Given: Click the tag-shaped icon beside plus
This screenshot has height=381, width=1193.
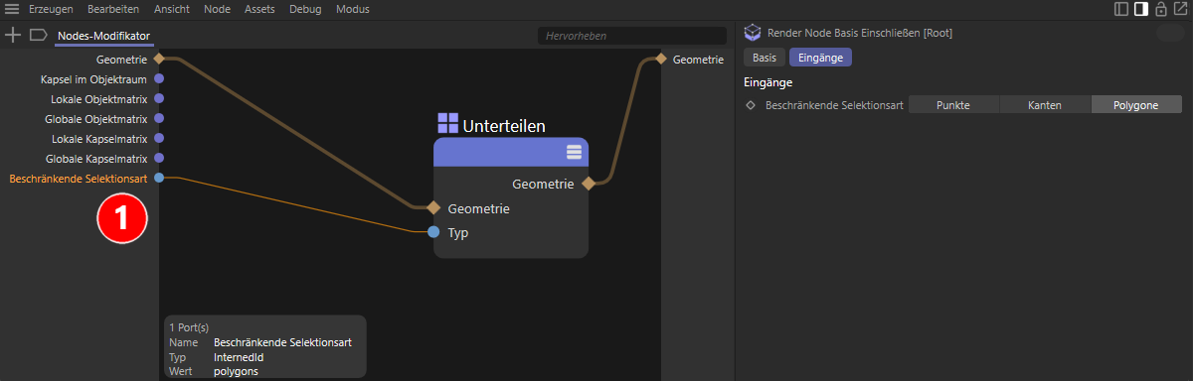Looking at the screenshot, I should [x=39, y=35].
